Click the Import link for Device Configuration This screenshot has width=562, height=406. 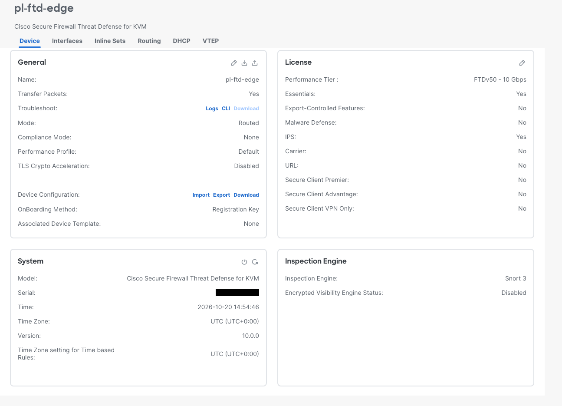click(201, 195)
